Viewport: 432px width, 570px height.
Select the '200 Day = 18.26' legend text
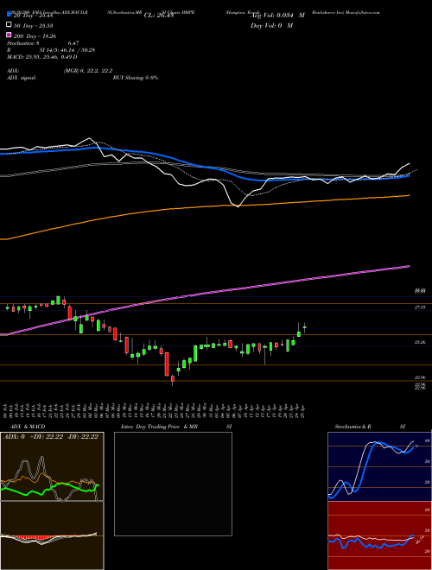click(x=35, y=36)
